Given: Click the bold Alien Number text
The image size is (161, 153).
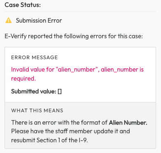Looking at the screenshot, I should [128, 123].
